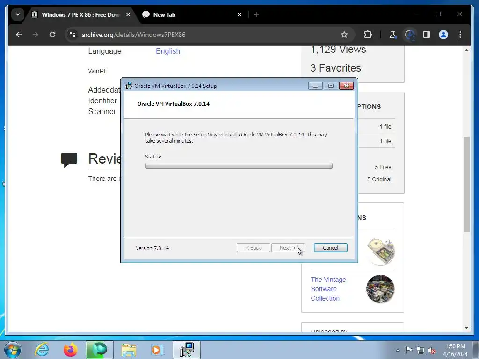Open the downloads indicator icon in toolbar
This screenshot has height=359, width=479.
point(409,35)
